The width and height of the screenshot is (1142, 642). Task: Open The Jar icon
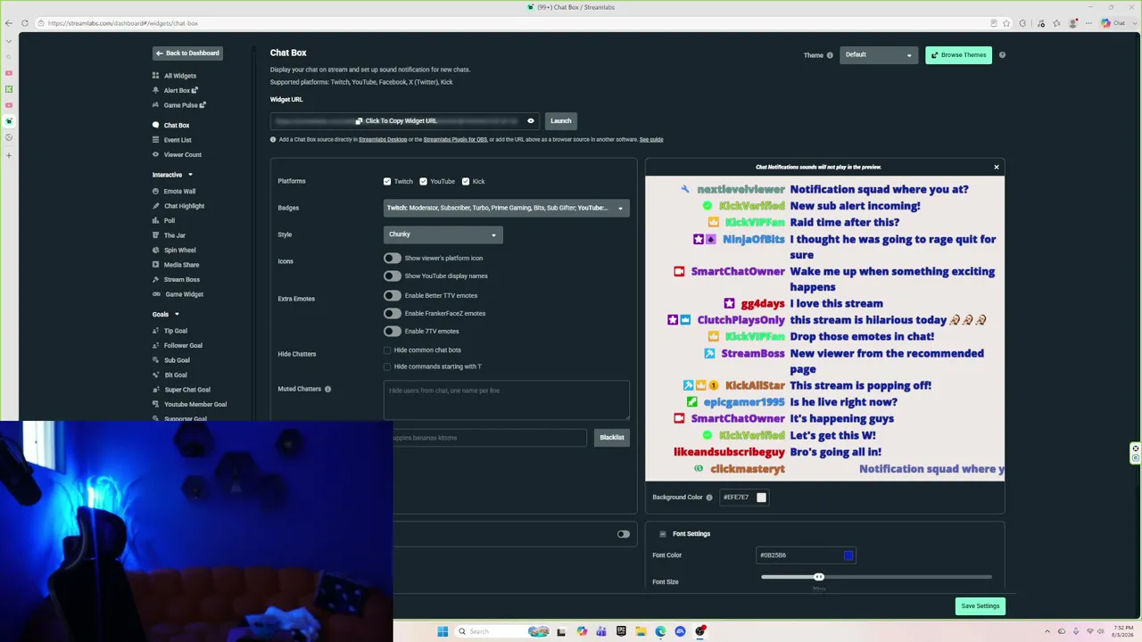[155, 235]
